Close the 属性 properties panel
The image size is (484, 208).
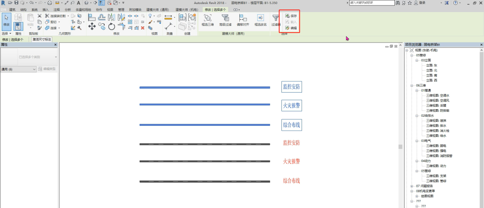coord(56,45)
